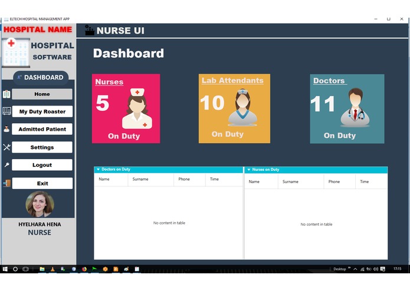Sort Nurses on Duty by Time column
Image resolution: width=410 pixels, height=291 pixels.
[x=372, y=181]
